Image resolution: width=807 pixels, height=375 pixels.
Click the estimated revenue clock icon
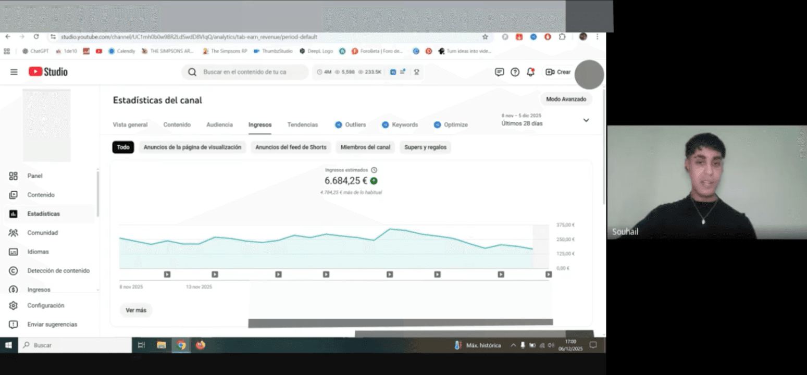coord(374,170)
